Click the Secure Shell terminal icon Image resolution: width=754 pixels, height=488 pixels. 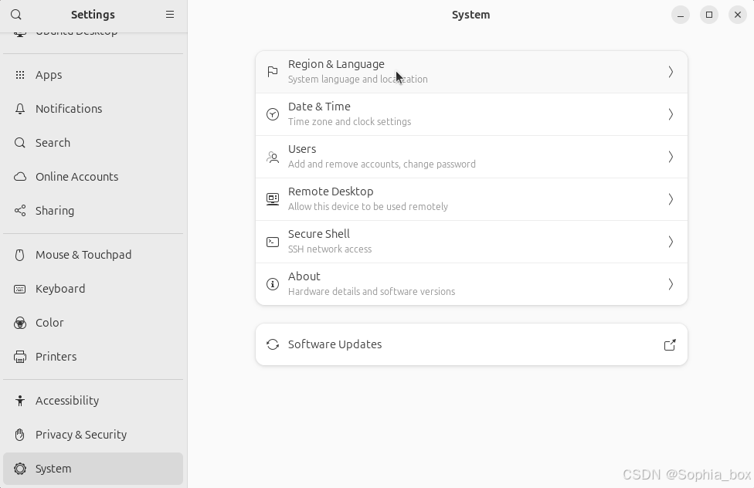click(273, 242)
